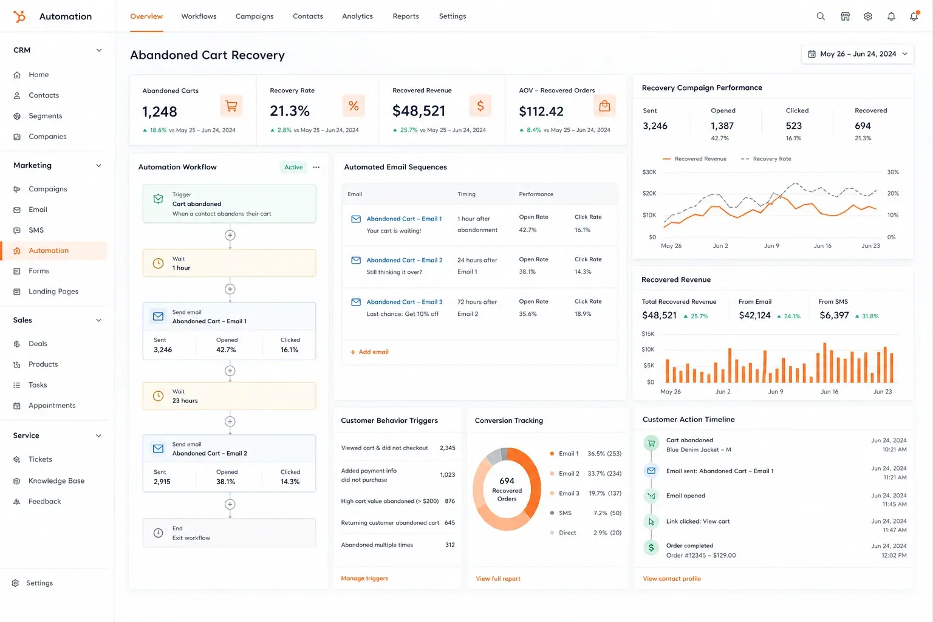933x622 pixels.
Task: Open the bell with alert badge
Action: click(914, 16)
